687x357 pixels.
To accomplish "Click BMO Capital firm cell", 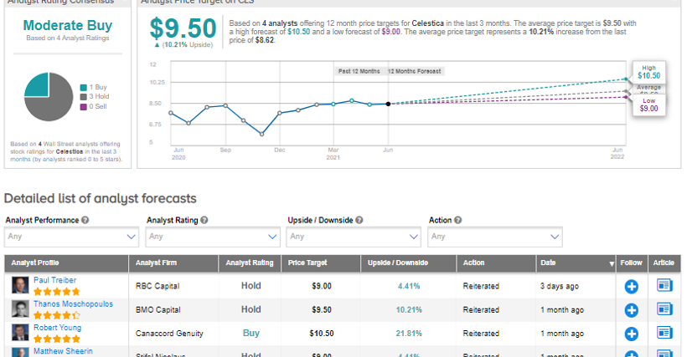I will coord(158,310).
